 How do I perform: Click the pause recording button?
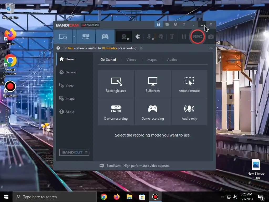184,37
